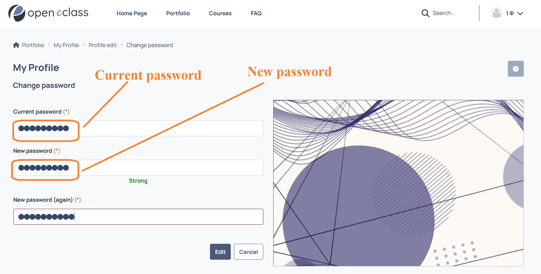Click the abstract decorative image

398,183
